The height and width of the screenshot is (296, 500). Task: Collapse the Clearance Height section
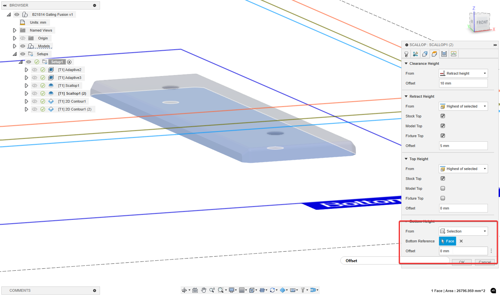(x=406, y=63)
